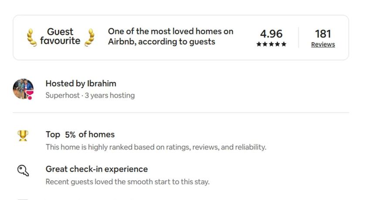Click the gold trophy icon

click(23, 136)
